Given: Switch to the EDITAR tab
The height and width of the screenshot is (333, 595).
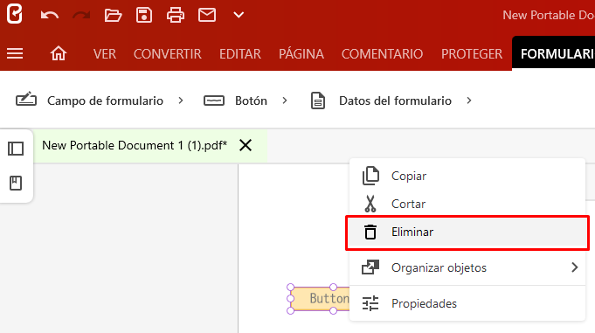Looking at the screenshot, I should pyautogui.click(x=240, y=54).
